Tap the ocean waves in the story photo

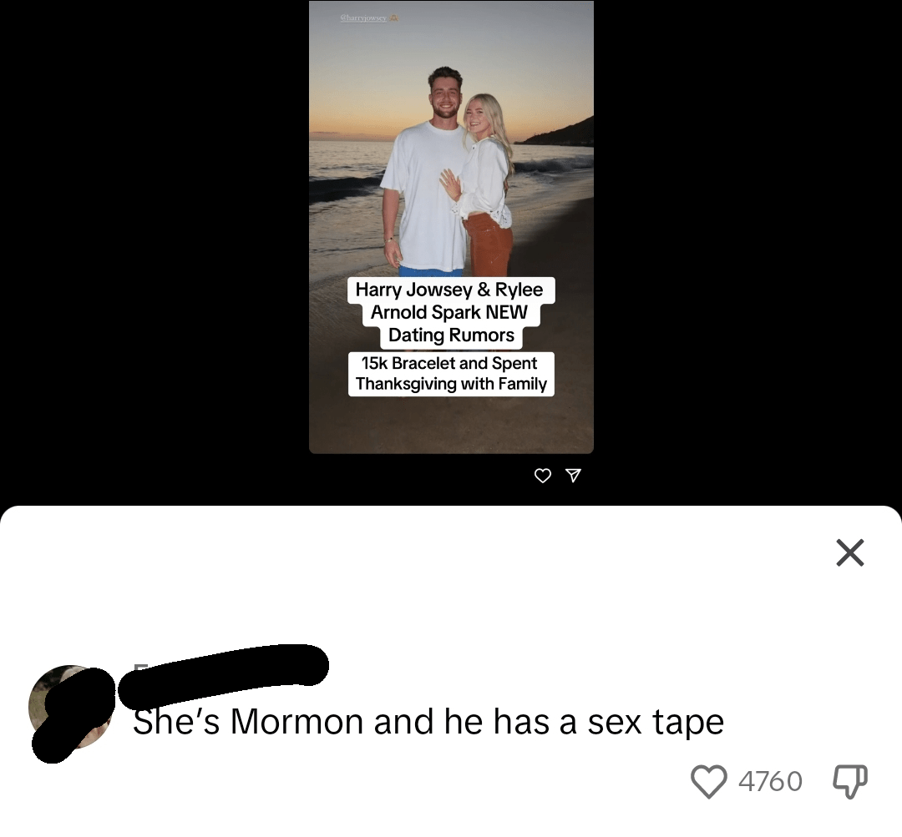[345, 173]
